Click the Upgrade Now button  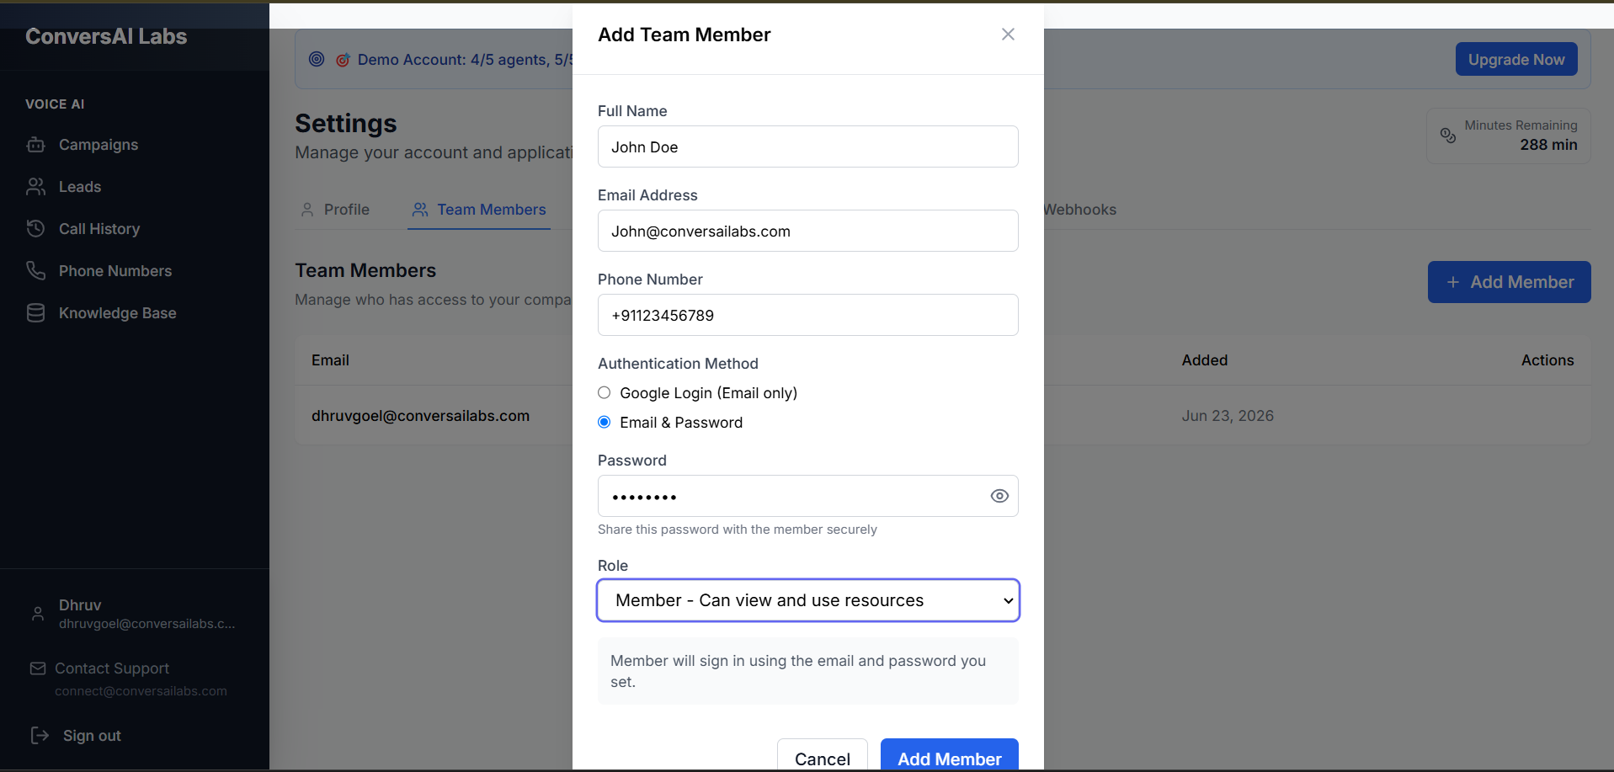[1516, 60]
